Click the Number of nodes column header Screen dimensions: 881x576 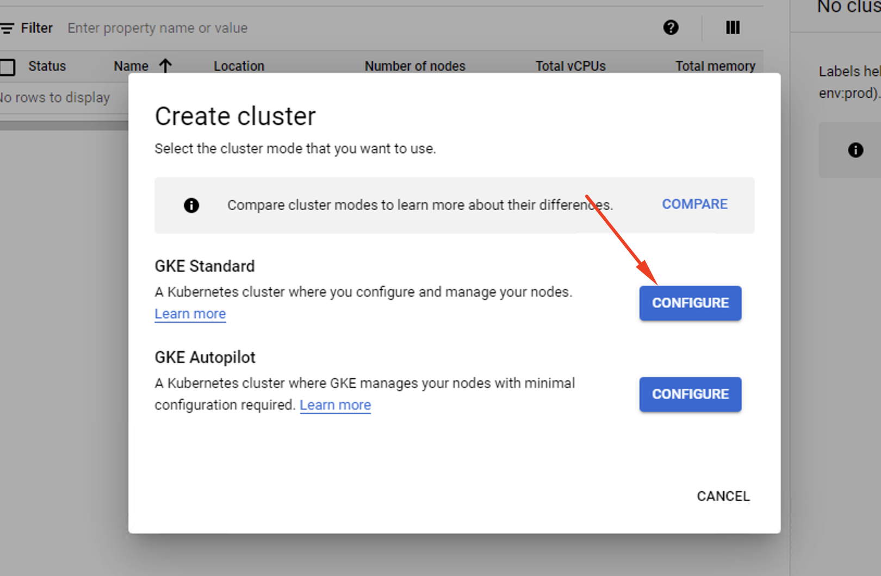pyautogui.click(x=415, y=66)
